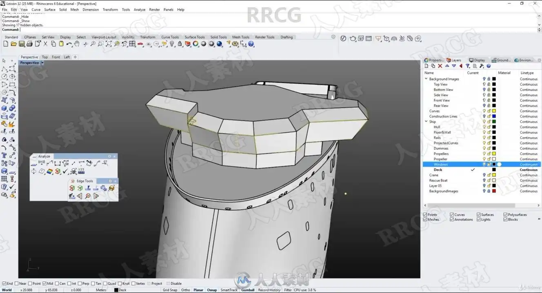
Task: Click the four-viewport layout grid icon
Action: [132, 44]
